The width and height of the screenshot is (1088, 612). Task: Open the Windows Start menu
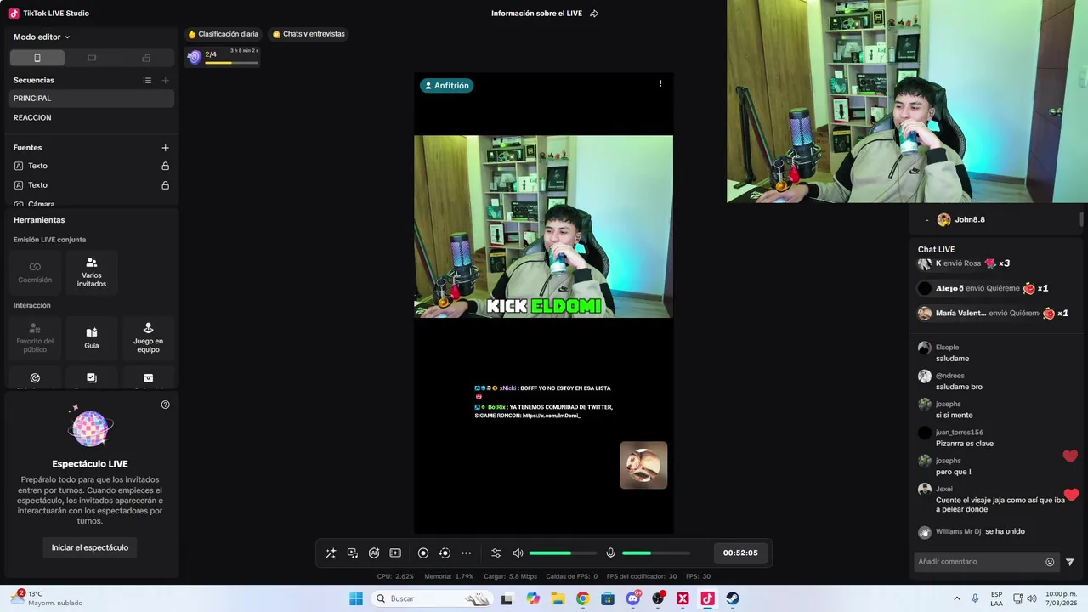(355, 598)
